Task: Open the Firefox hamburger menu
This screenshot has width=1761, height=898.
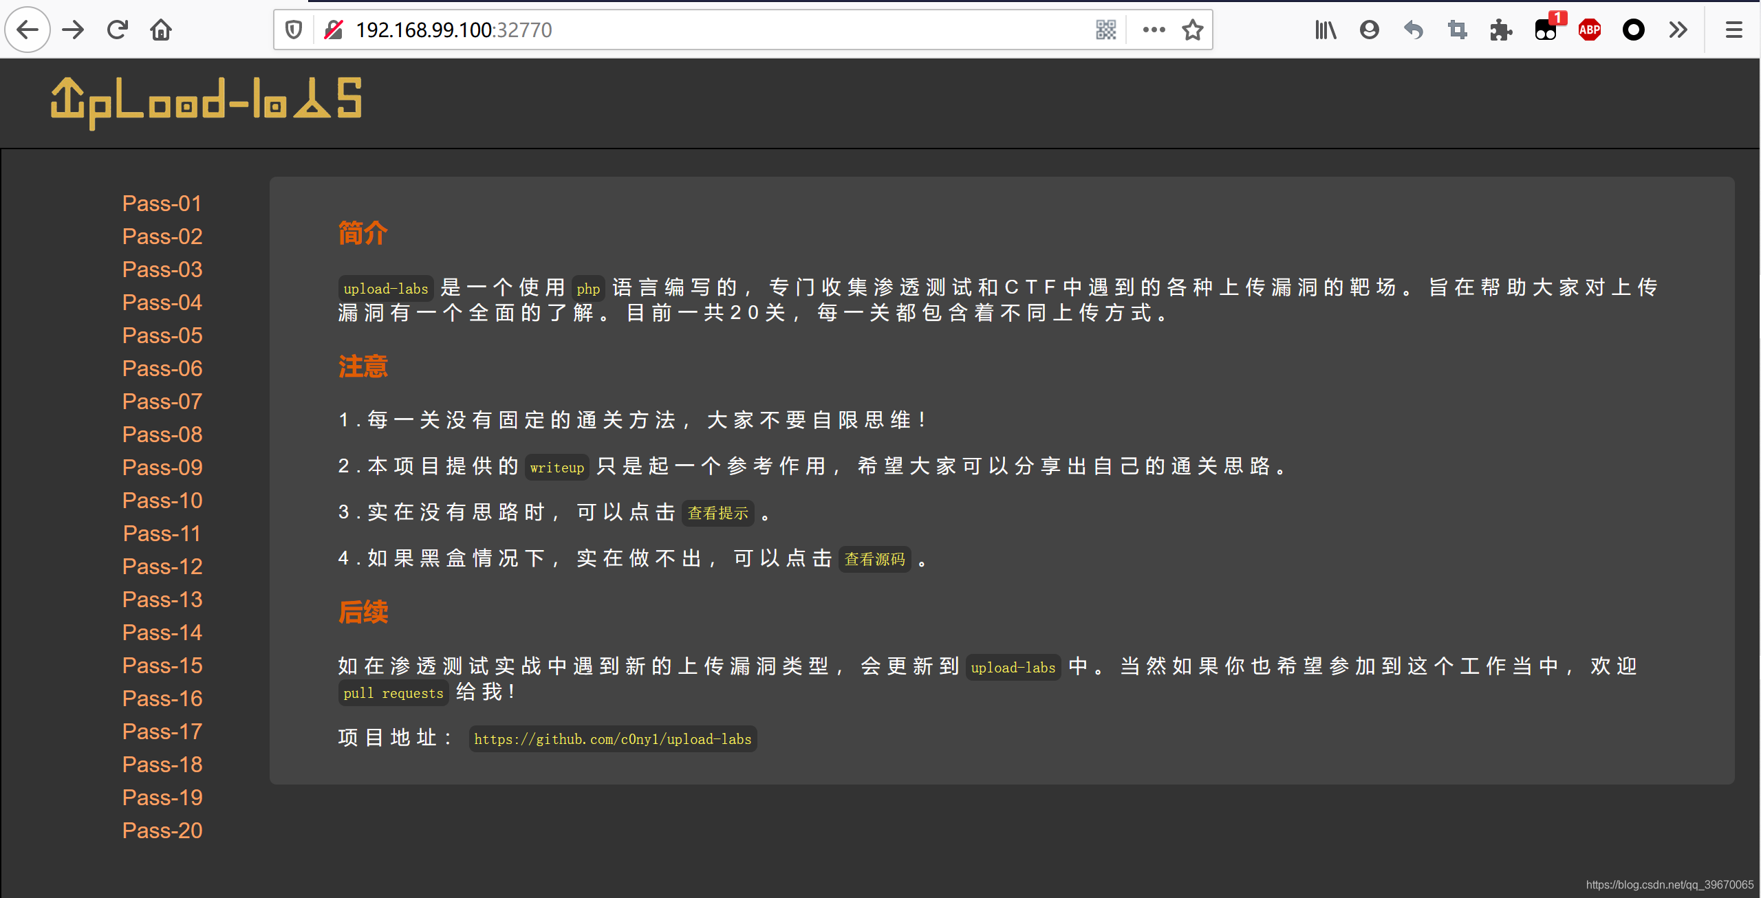Action: pos(1733,30)
